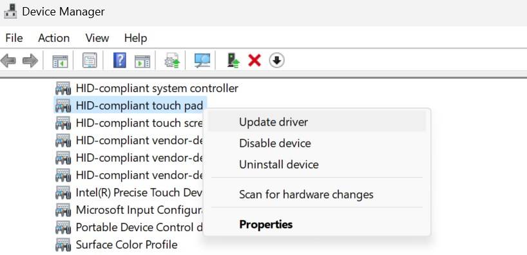Viewport: 527px width, 255px height.
Task: Click the icon beside Intel(R) Precise Touch Device
Action: point(63,193)
